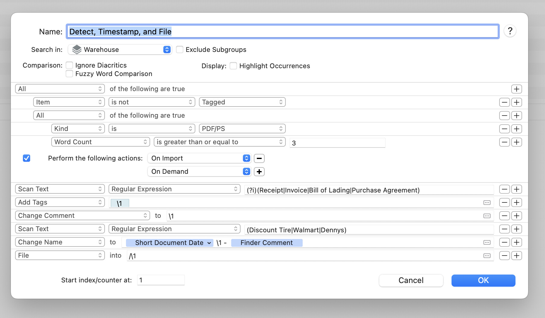
Task: Open placeholder menu for the Change Comment field
Action: [487, 216]
